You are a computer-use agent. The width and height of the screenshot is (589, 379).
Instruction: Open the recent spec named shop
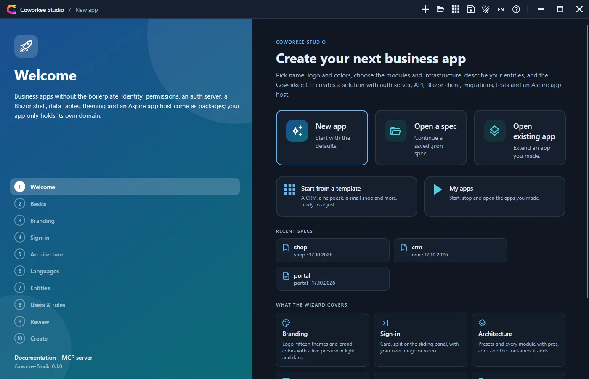tap(333, 251)
